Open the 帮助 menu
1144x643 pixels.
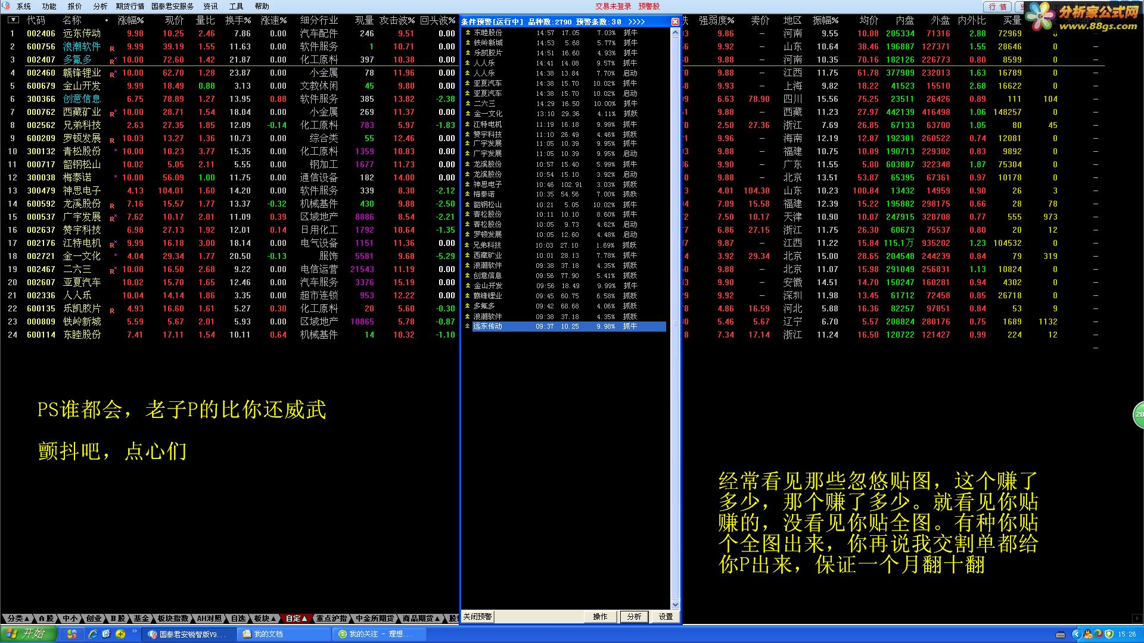point(262,7)
